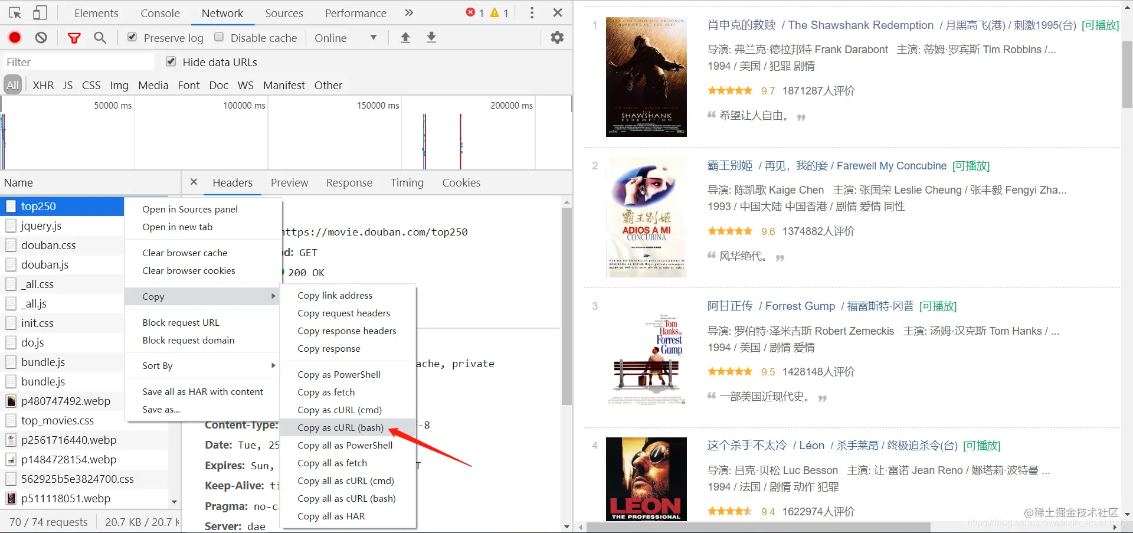Viewport: 1133px width, 533px height.
Task: Choose Copy link address
Action: (x=348, y=295)
